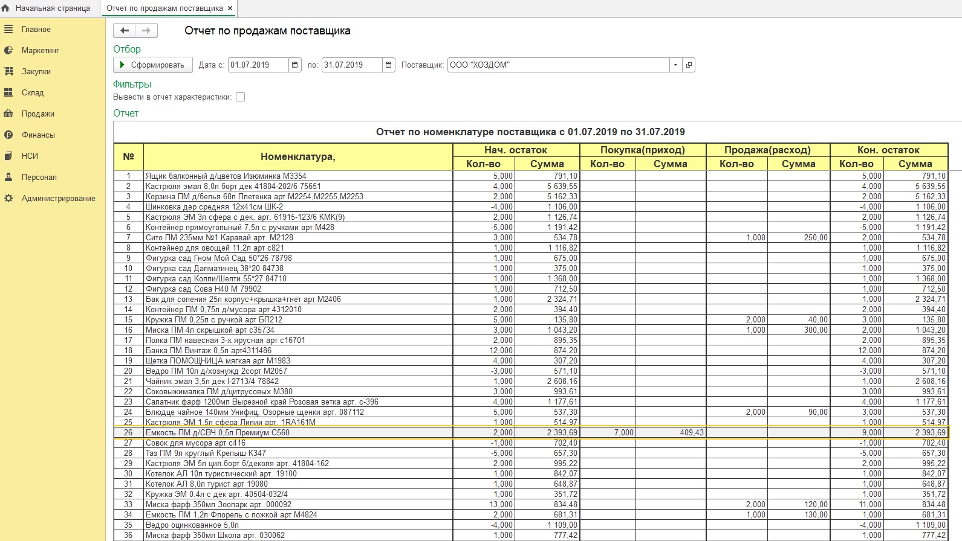Go forward with the right arrow button
The height and width of the screenshot is (541, 962).
click(146, 31)
